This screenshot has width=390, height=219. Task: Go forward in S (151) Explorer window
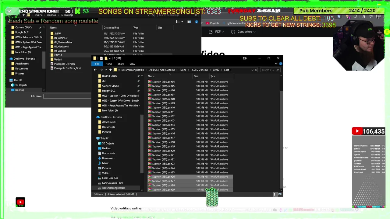[101, 70]
